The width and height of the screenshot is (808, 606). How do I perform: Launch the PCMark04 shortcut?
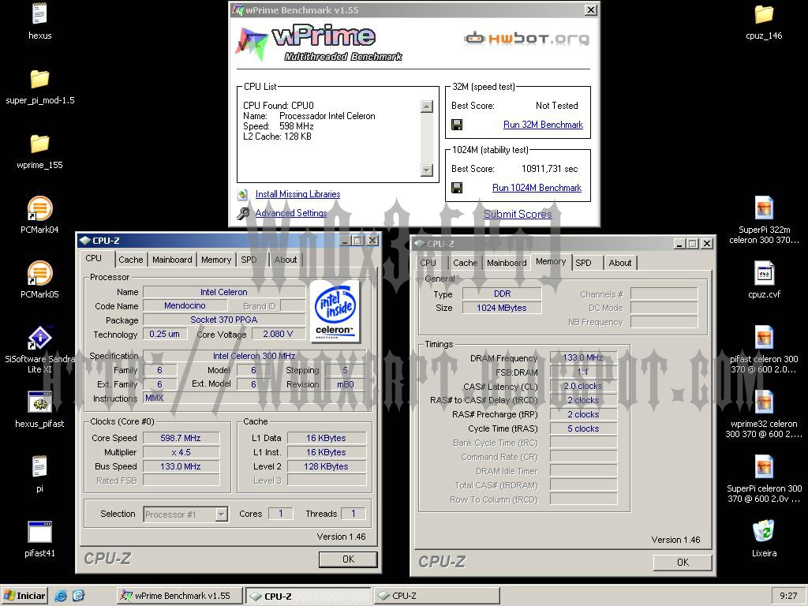pyautogui.click(x=39, y=208)
